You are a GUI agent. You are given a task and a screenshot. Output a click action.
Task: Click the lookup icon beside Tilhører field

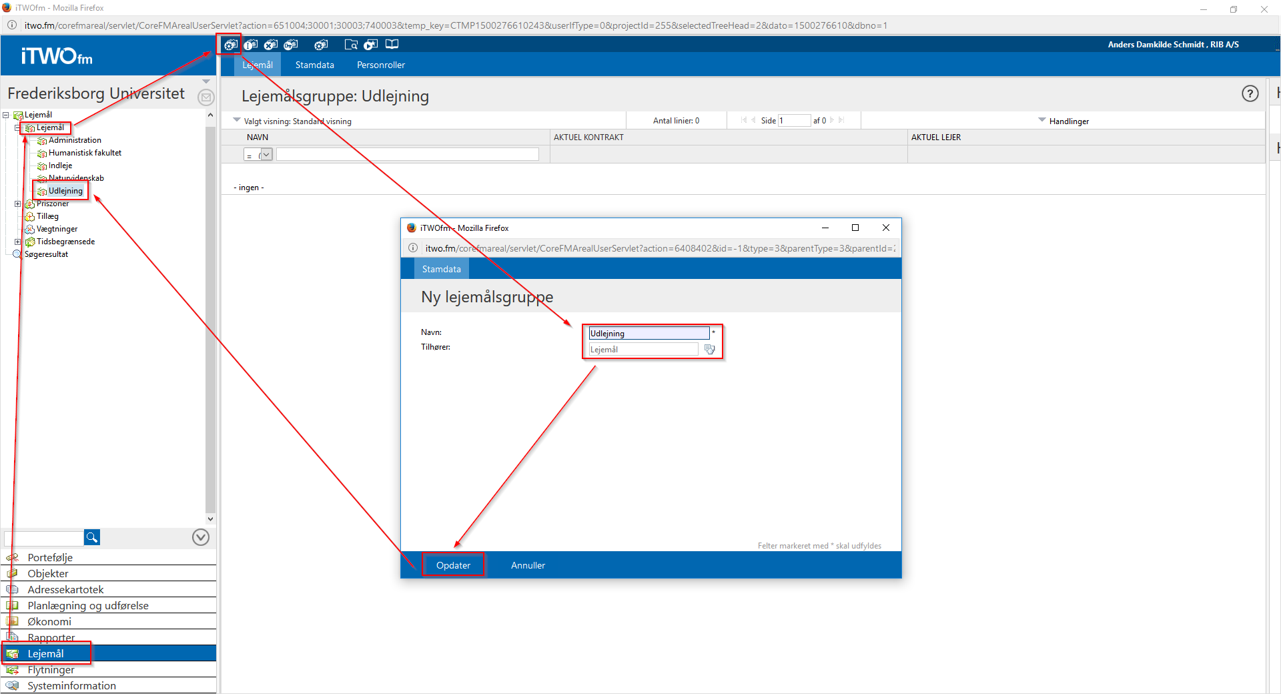709,350
